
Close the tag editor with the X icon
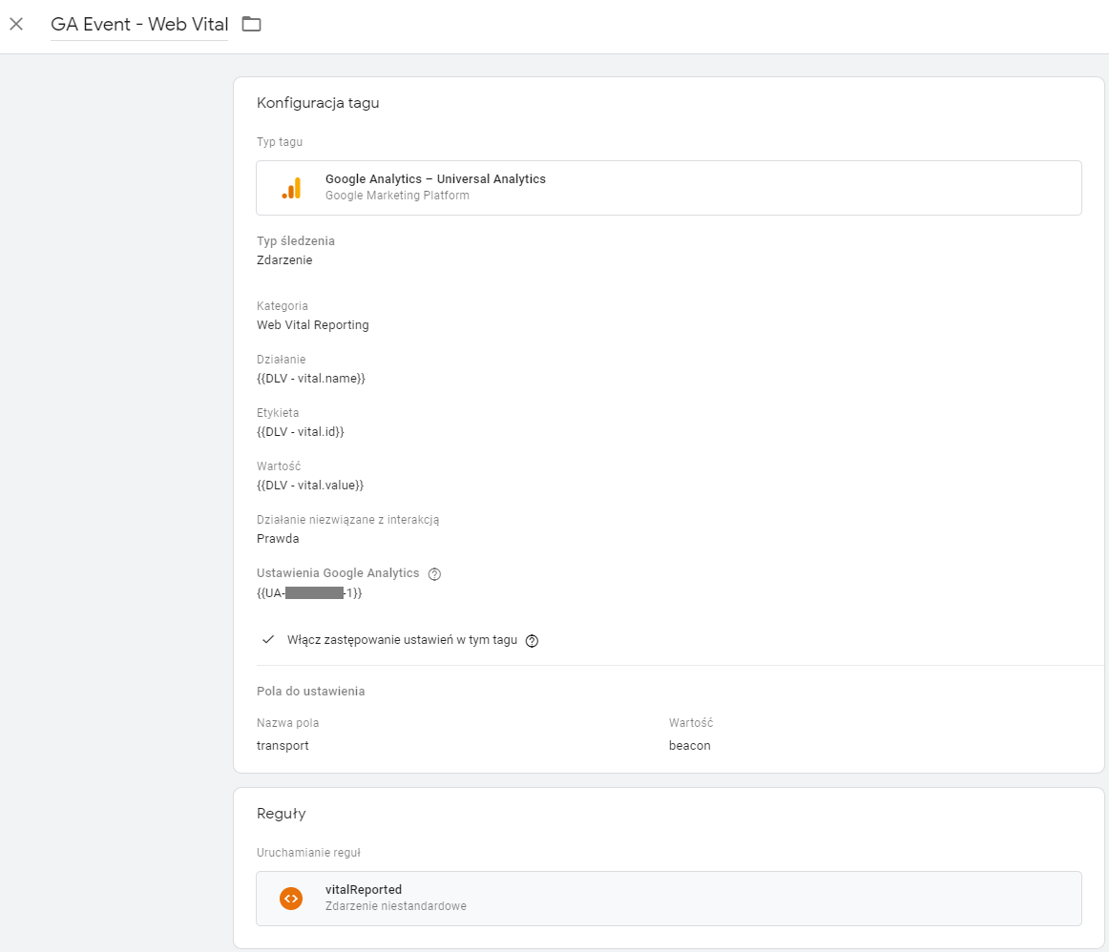[16, 24]
